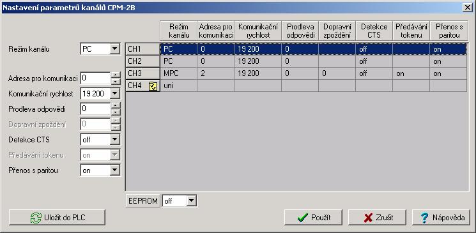Open the Komunikační rychlost dropdown
This screenshot has height=233, width=476.
tap(114, 94)
